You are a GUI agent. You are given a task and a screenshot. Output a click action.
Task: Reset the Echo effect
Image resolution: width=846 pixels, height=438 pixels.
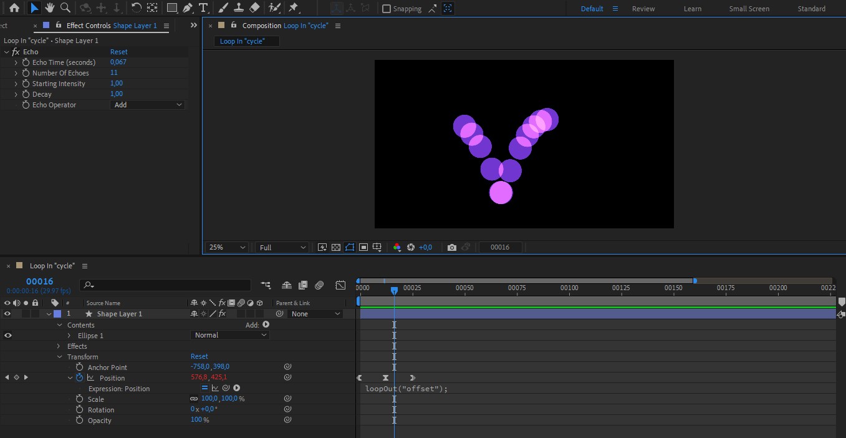pyautogui.click(x=118, y=52)
